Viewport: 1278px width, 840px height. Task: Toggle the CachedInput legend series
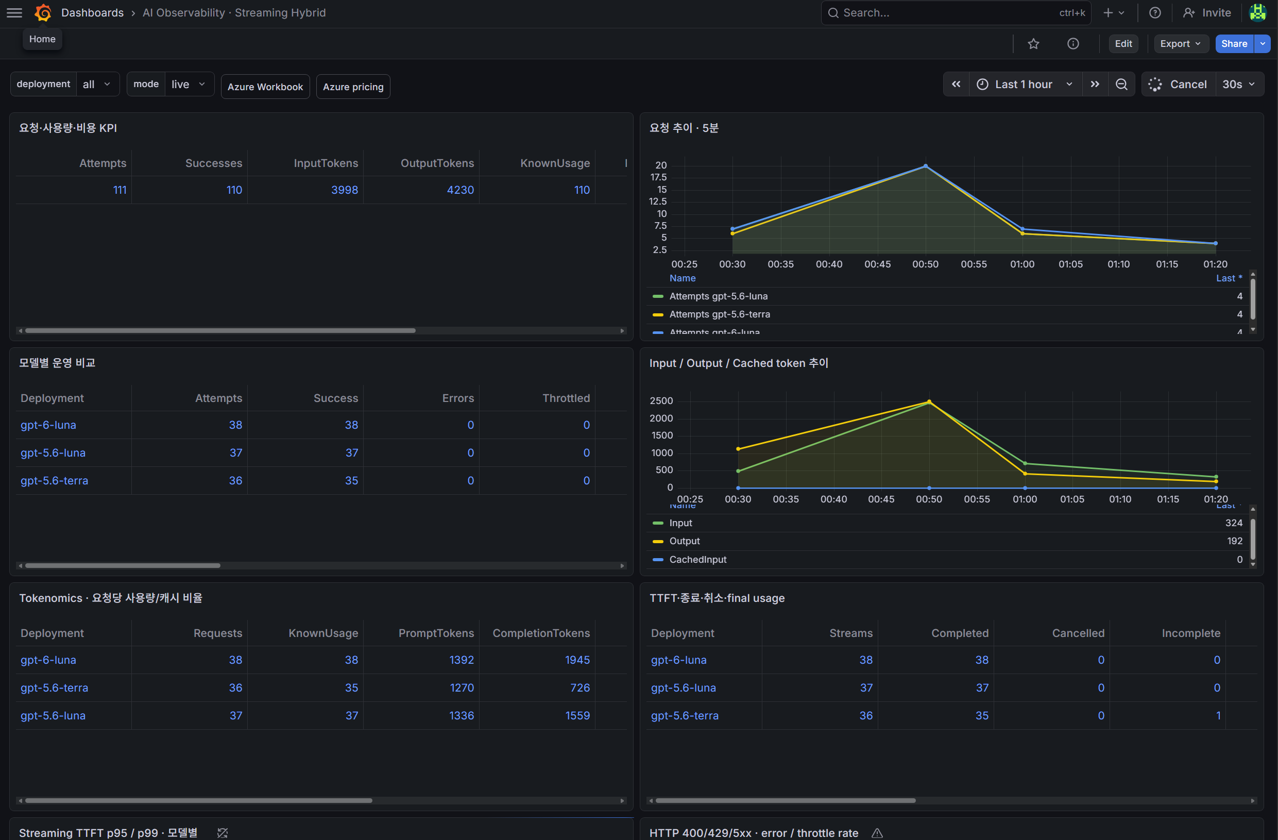point(697,560)
